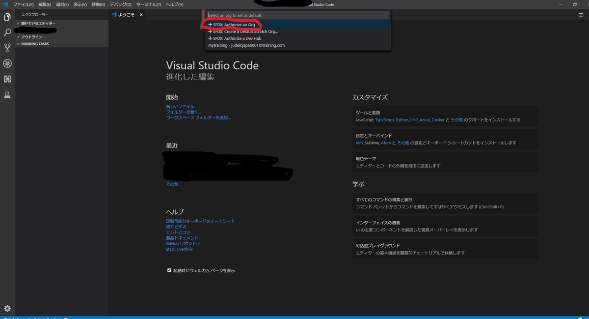The height and width of the screenshot is (319, 589).
Task: Open the Explorer view in activity bar
Action: coord(7,17)
